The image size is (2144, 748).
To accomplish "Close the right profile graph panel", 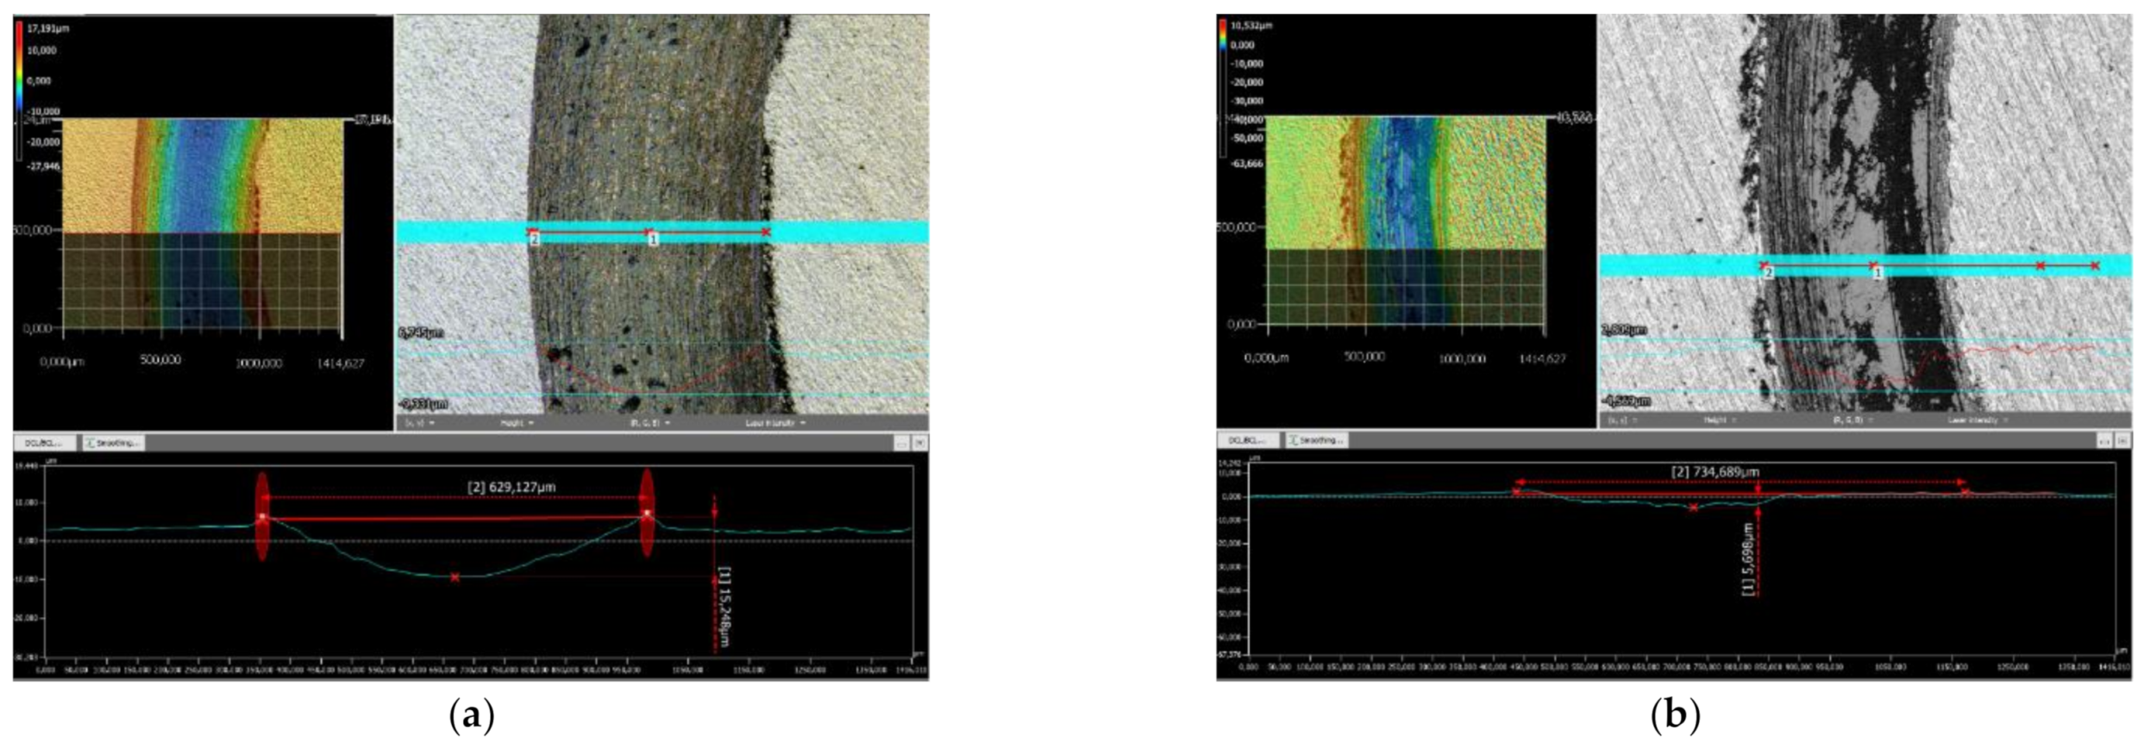I will [x=2123, y=440].
